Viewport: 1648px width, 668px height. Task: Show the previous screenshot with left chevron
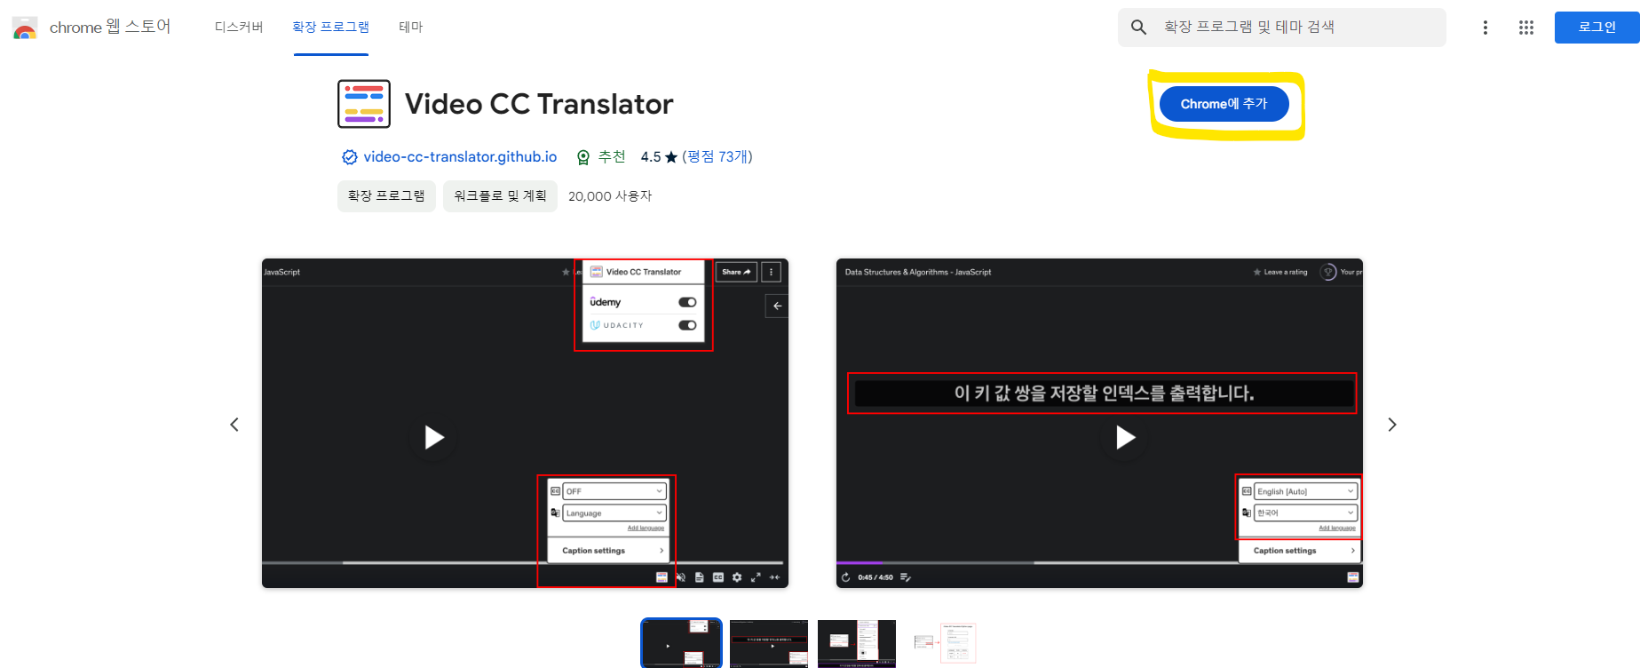tap(234, 425)
